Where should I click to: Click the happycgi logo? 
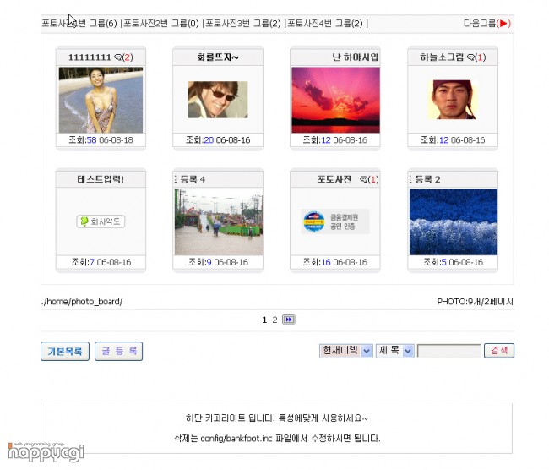pos(46,452)
